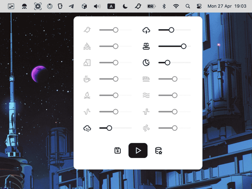Viewport: 252px width, 189px height.
Task: Enable the wind sound icon
Action: click(x=146, y=128)
